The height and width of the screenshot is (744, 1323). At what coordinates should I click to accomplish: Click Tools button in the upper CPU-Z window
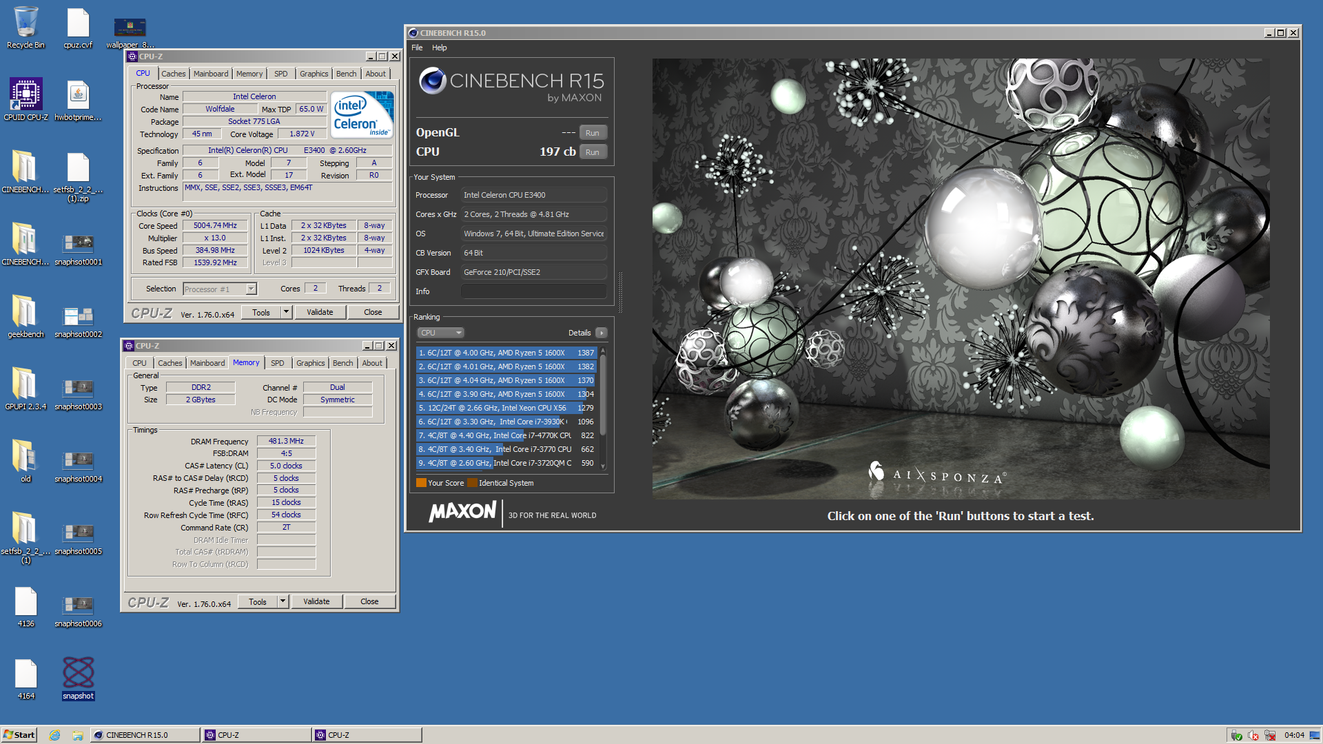261,312
